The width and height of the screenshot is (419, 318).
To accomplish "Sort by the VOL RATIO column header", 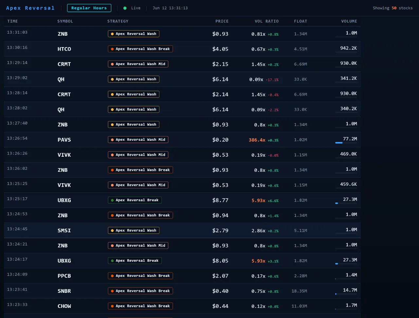I will [x=267, y=21].
